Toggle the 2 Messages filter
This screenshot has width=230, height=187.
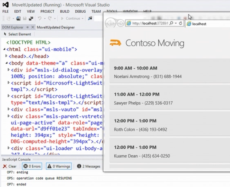pos(89,166)
